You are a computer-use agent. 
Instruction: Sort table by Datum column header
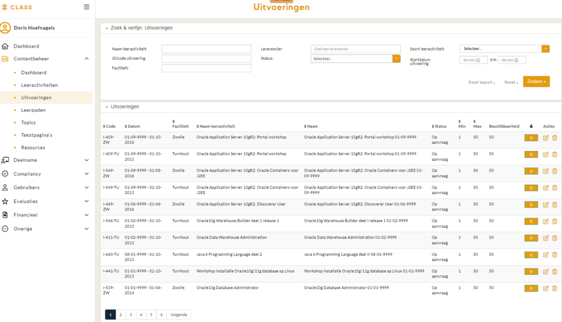click(133, 126)
